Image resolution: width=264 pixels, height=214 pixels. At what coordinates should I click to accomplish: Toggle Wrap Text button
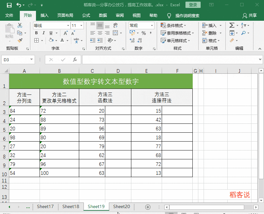(x=115, y=25)
